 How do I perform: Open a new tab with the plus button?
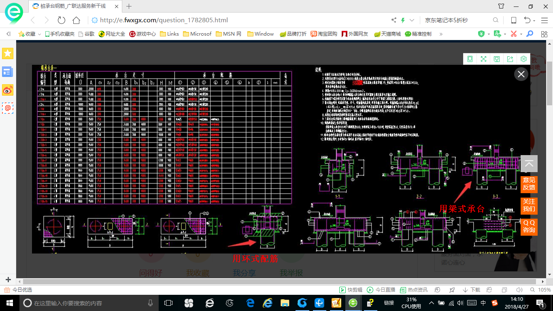tap(129, 6)
